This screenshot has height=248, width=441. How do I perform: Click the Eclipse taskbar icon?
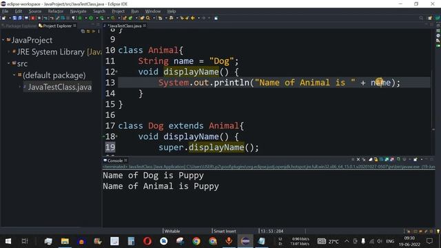(245, 241)
